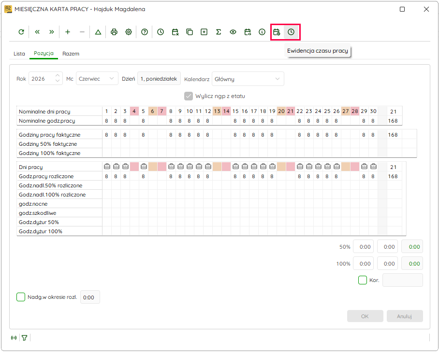Click the filter funnel icon in status bar
This screenshot has width=439, height=352.
(x=25, y=338)
